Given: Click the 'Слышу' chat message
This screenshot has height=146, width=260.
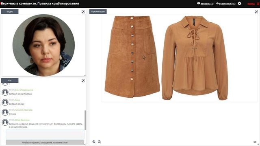Looking at the screenshot, I should pyautogui.click(x=13, y=114).
